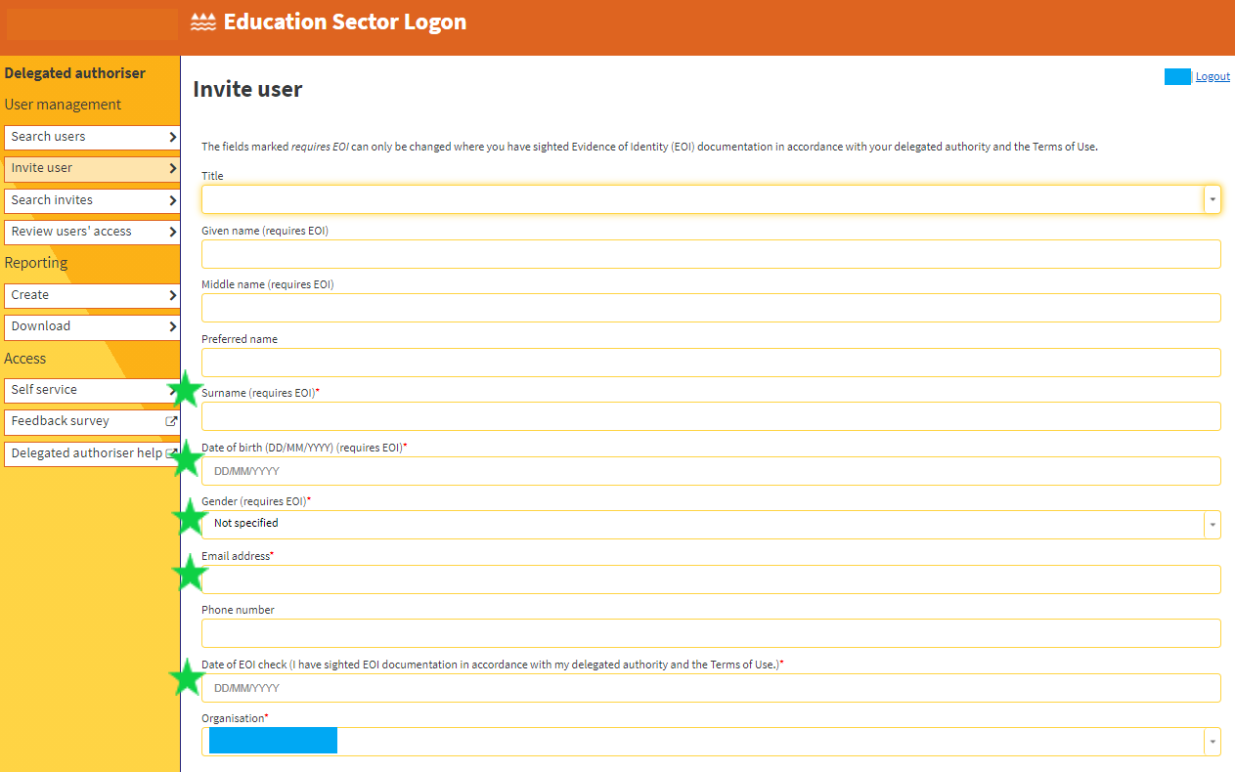This screenshot has height=772, width=1235.
Task: Click the Email address field
Action: 710,579
